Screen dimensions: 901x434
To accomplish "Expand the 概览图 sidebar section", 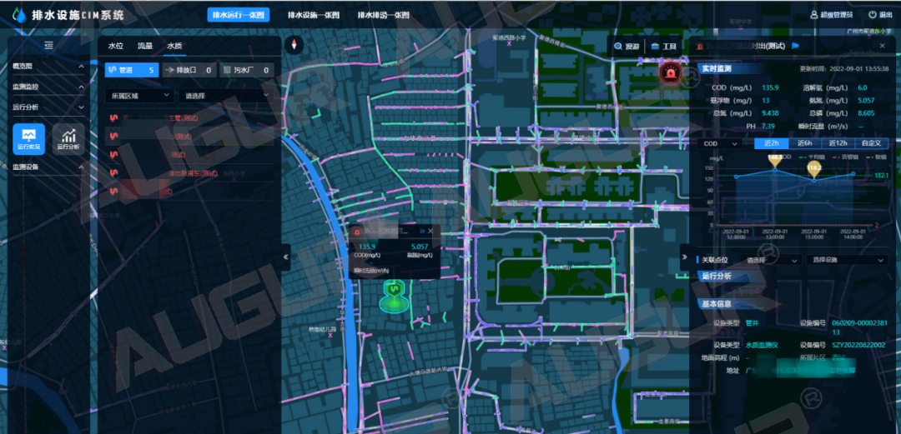I will pyautogui.click(x=47, y=66).
